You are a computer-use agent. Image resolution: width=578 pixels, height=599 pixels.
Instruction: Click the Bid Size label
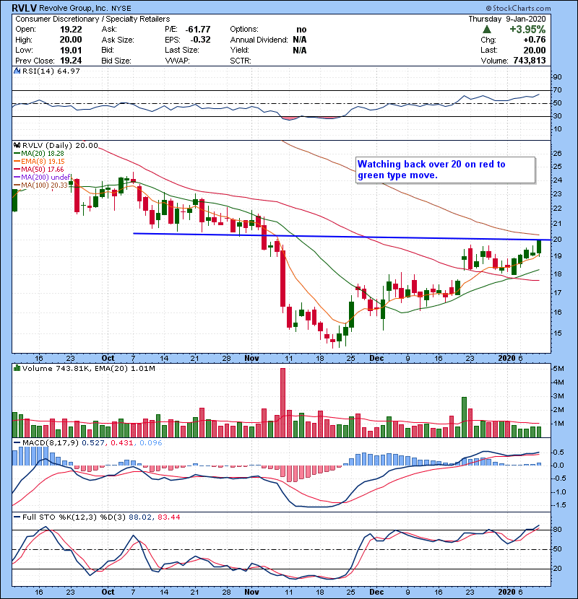click(x=116, y=61)
